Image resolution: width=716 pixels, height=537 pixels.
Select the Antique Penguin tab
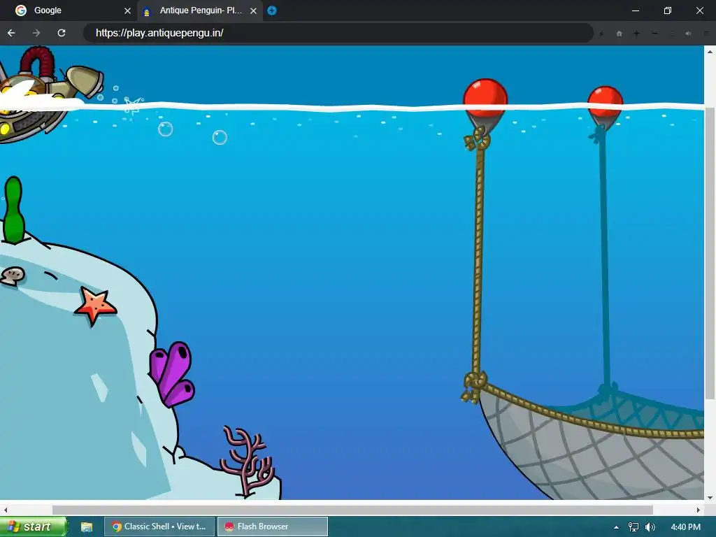coord(200,10)
